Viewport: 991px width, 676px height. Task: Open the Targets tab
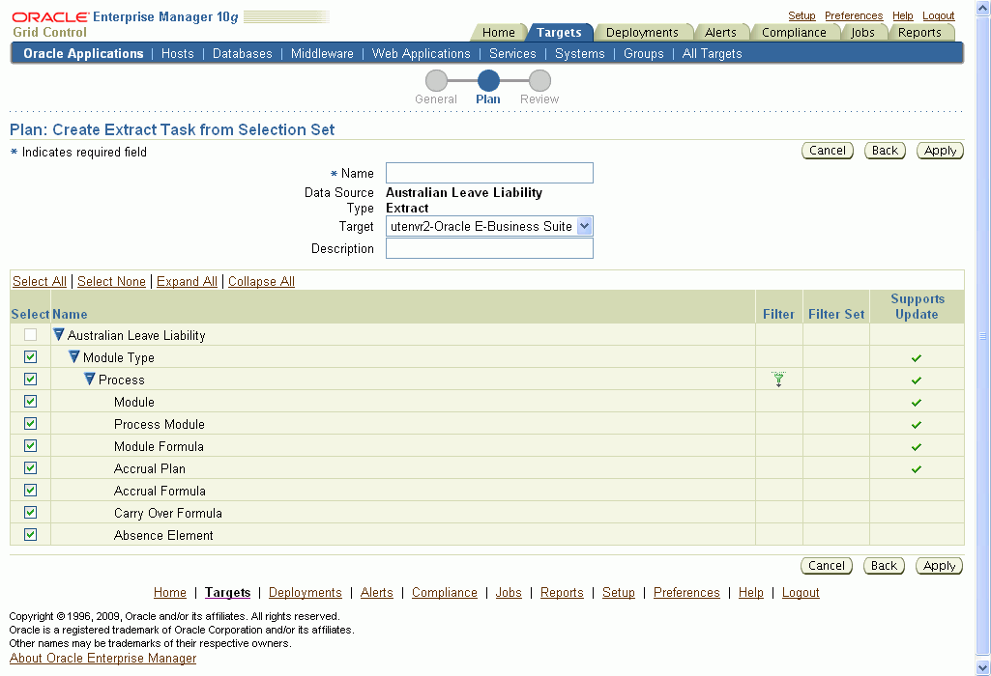click(559, 32)
